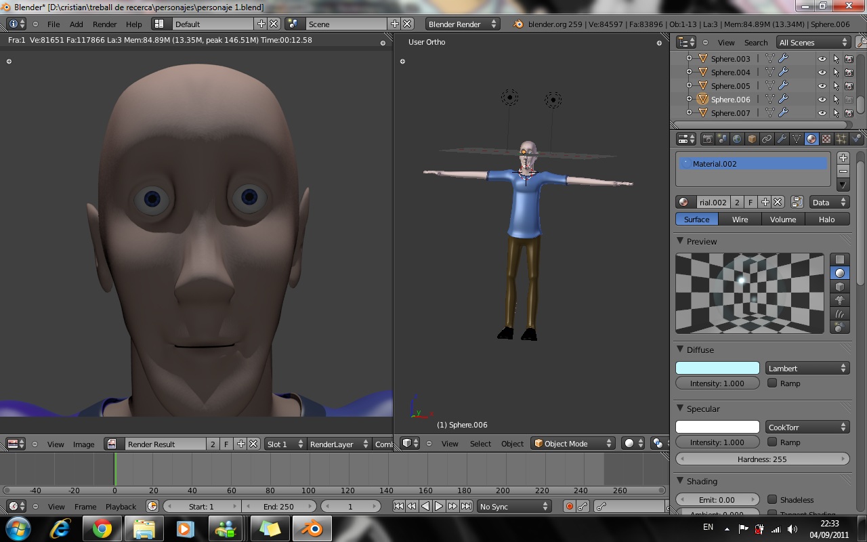Select hair strands material preview
Image resolution: width=867 pixels, height=542 pixels.
(840, 314)
